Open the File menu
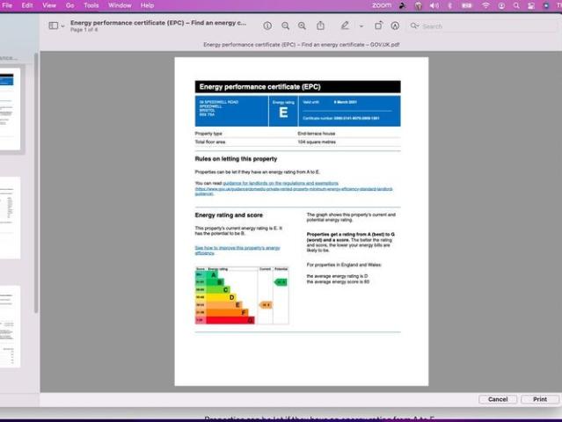Image resolution: width=562 pixels, height=422 pixels. coord(7,5)
